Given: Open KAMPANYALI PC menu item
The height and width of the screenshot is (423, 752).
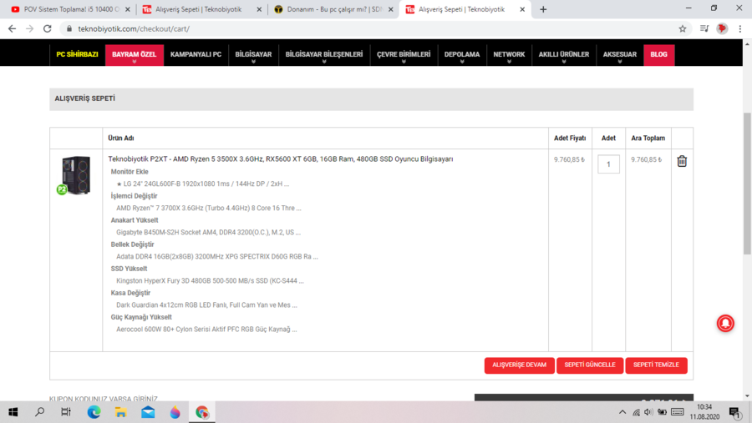Looking at the screenshot, I should point(196,54).
